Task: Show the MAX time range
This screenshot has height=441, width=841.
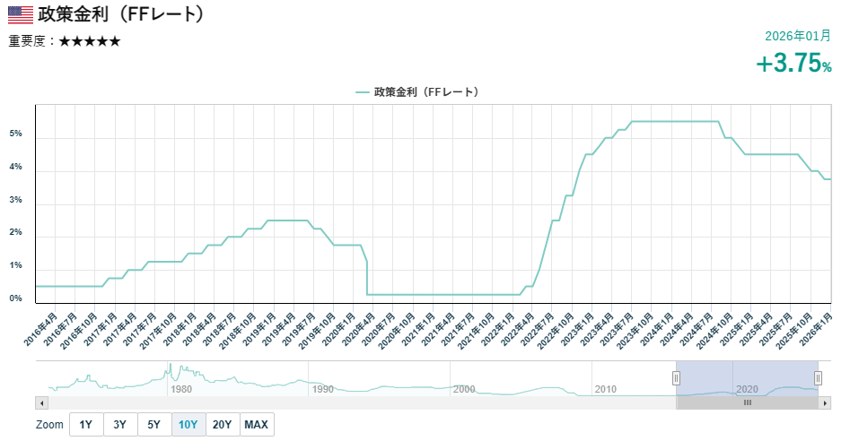Action: pos(257,424)
